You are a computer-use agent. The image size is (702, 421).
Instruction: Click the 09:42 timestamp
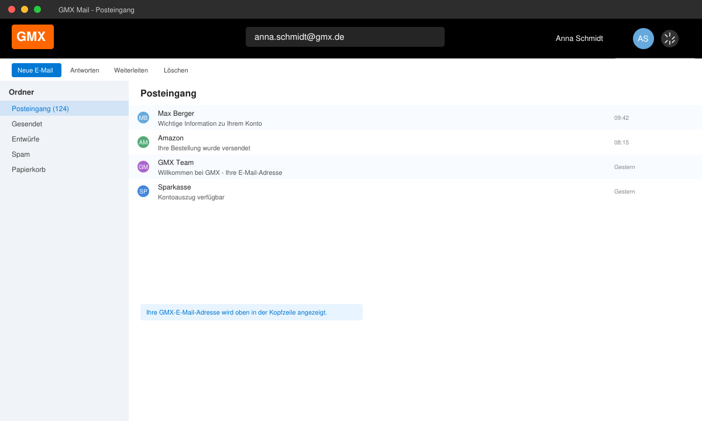pos(621,118)
